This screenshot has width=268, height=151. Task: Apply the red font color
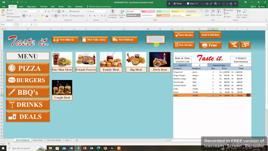pos(47,16)
